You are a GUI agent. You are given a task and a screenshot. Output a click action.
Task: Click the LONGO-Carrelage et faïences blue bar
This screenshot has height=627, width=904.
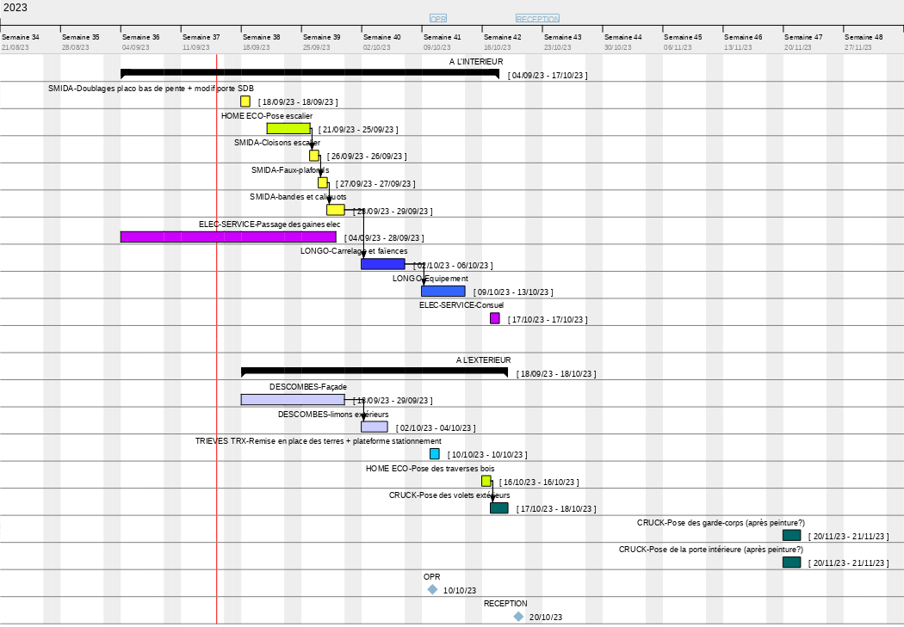coord(383,264)
